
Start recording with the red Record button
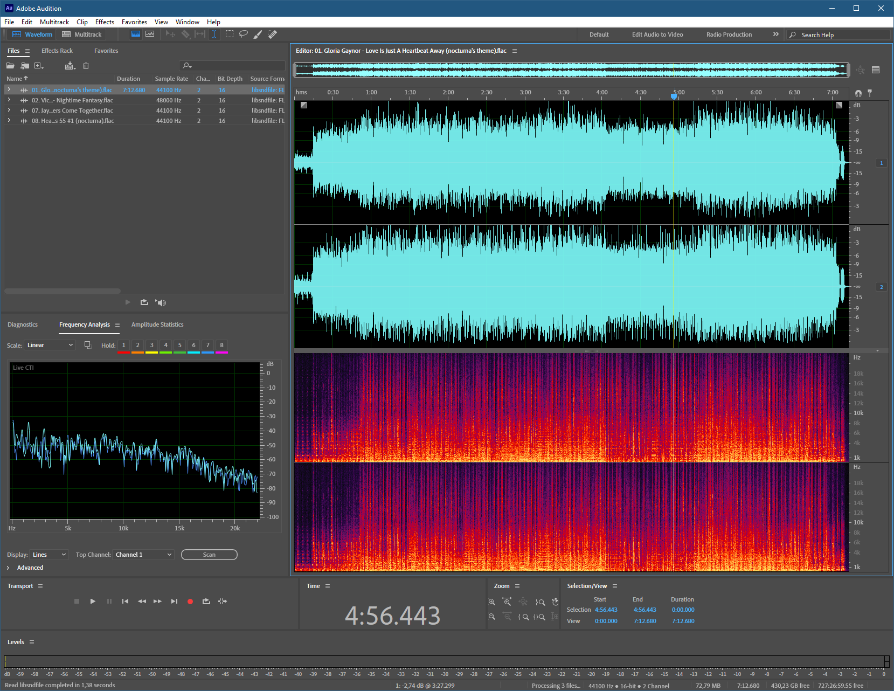tap(190, 602)
